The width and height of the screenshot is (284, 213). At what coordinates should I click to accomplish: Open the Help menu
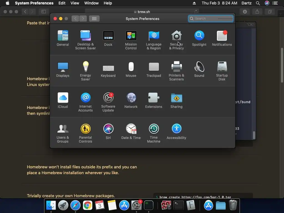[108, 3]
